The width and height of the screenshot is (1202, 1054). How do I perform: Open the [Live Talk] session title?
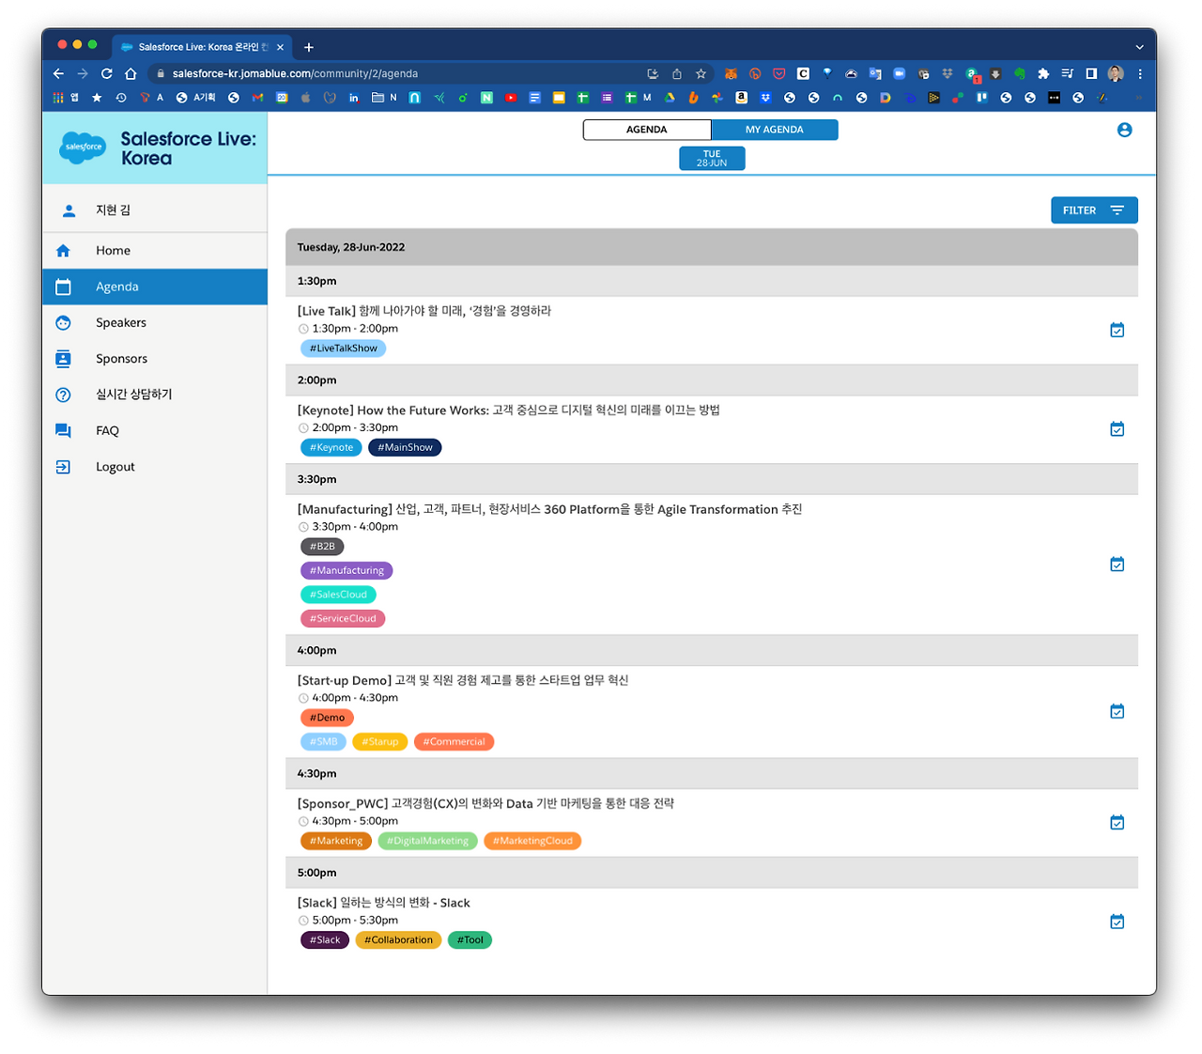click(424, 311)
